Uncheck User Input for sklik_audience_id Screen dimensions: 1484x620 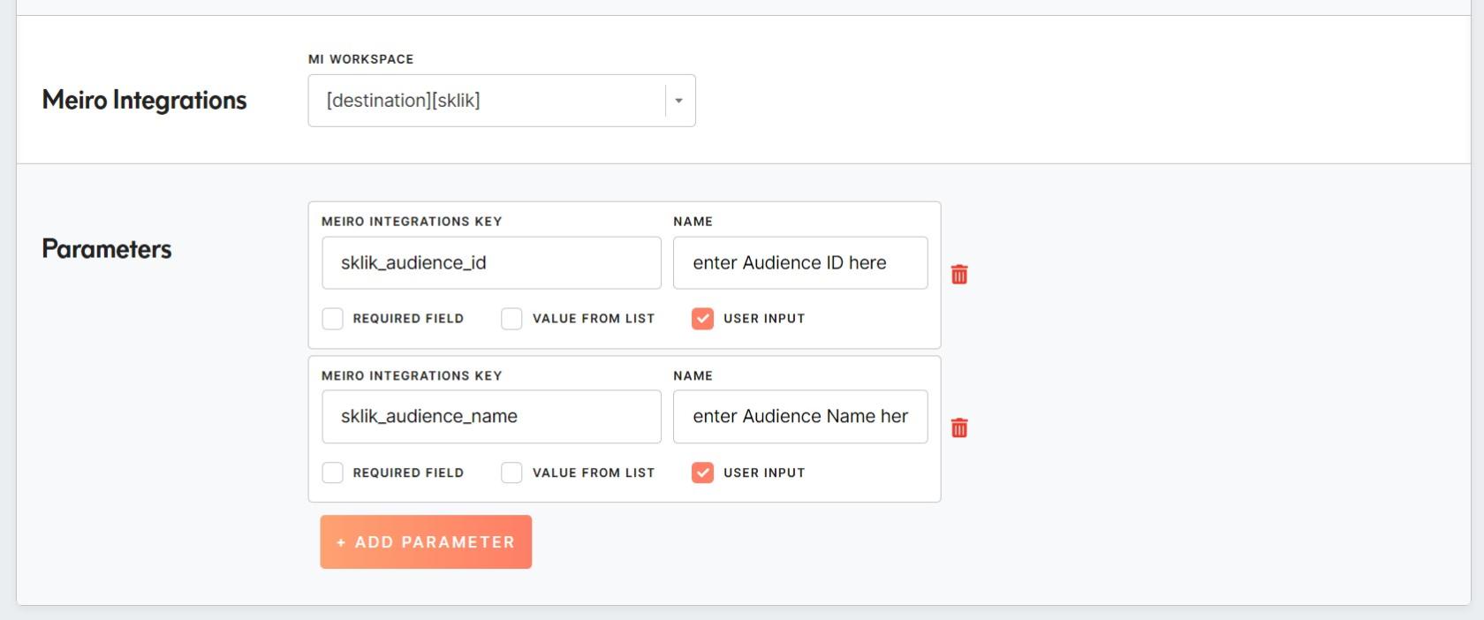pos(702,319)
